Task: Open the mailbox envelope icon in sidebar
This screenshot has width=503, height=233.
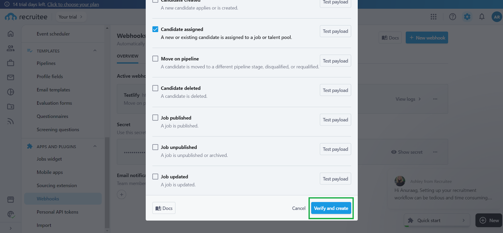Action: click(x=11, y=77)
